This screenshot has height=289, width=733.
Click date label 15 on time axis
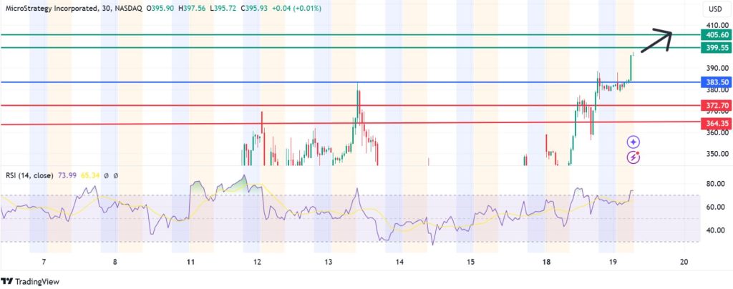pos(471,262)
